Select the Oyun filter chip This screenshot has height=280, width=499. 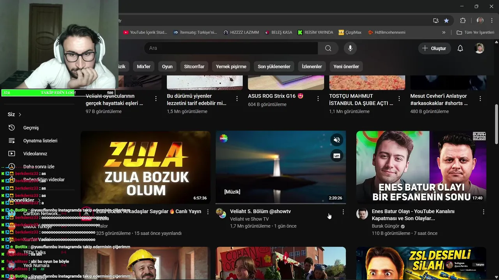pos(167,66)
